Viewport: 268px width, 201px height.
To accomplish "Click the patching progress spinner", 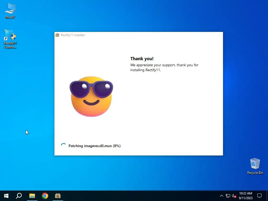I will 63,146.
